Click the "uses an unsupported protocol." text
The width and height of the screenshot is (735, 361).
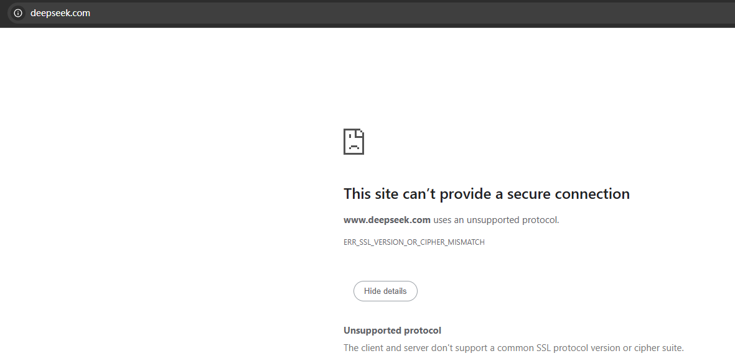click(496, 219)
